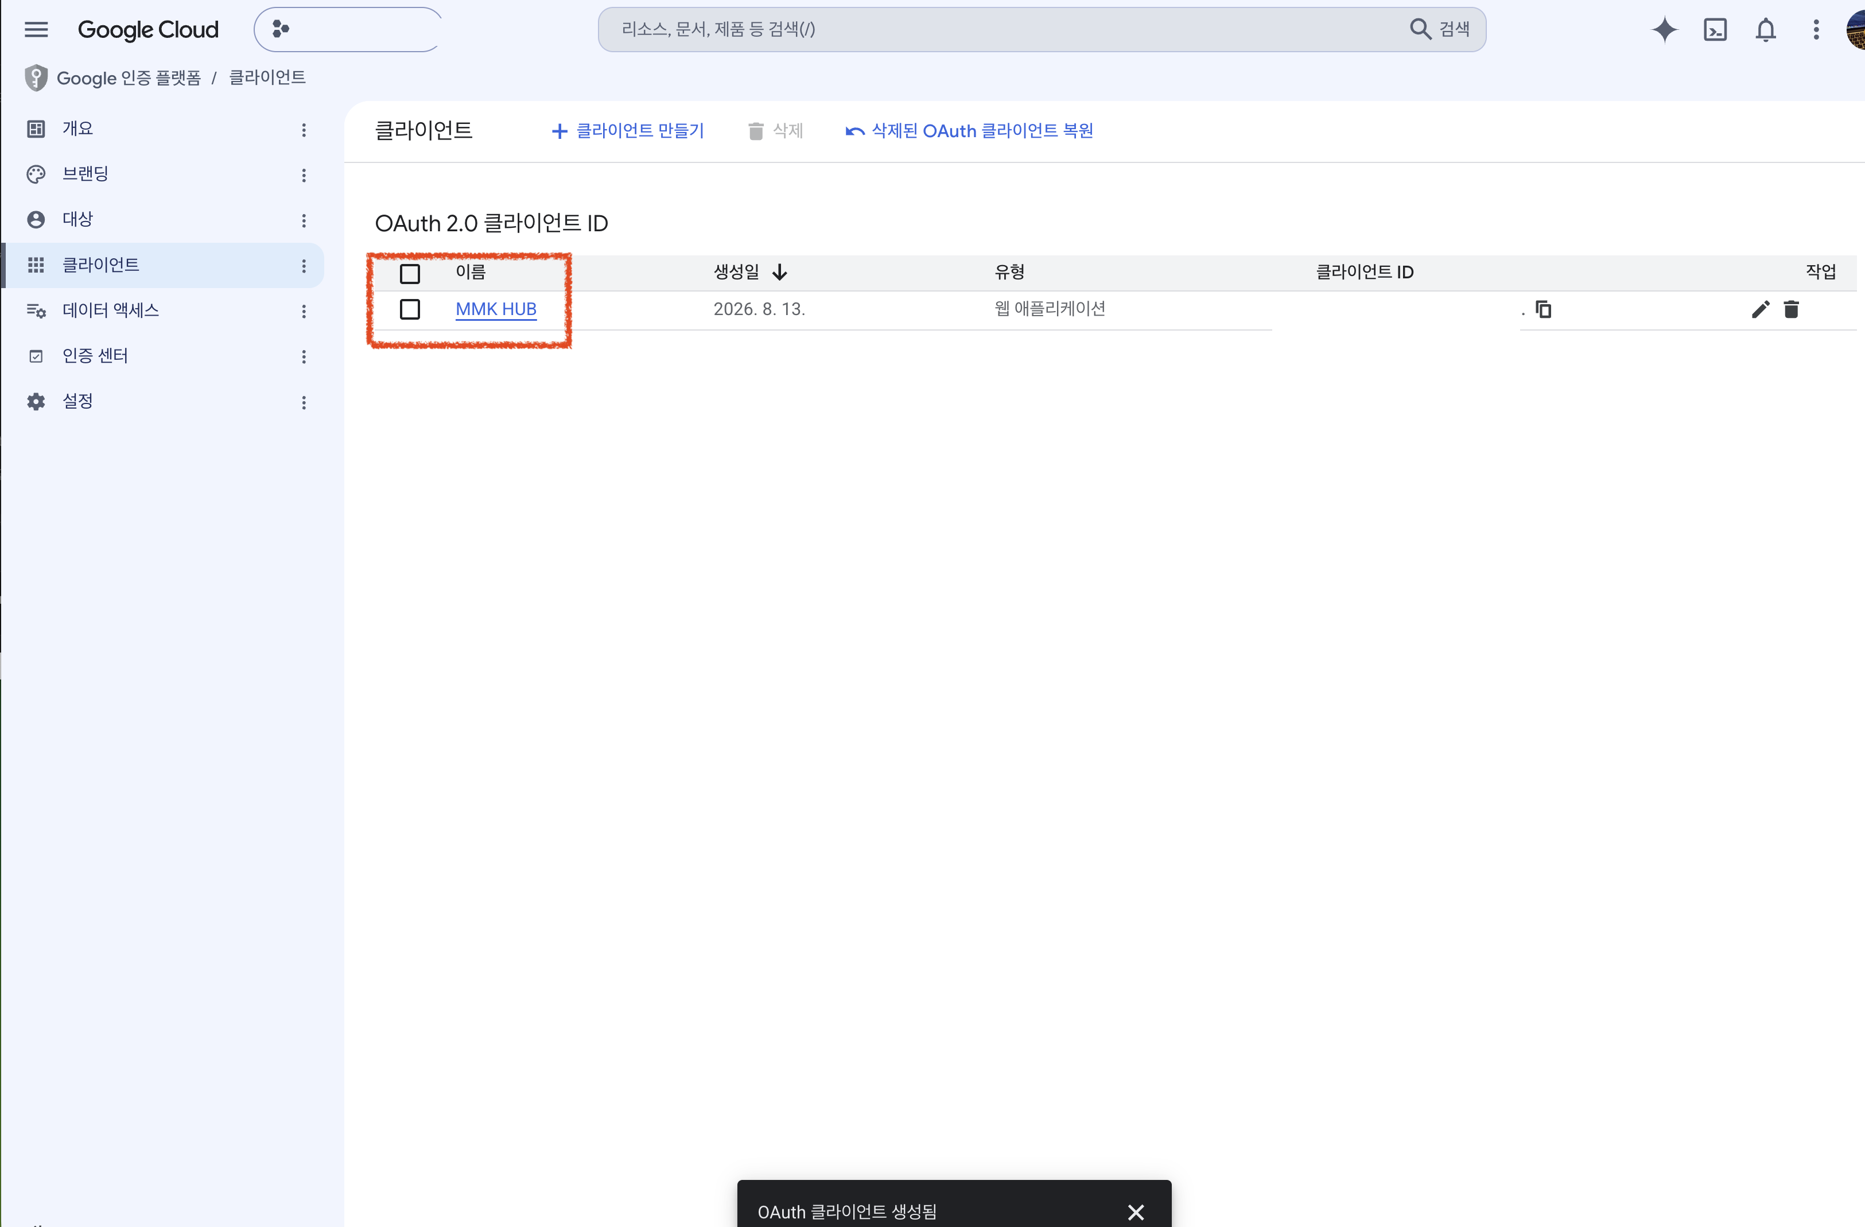1865x1227 pixels.
Task: Click the auth platform shield icon
Action: click(36, 77)
